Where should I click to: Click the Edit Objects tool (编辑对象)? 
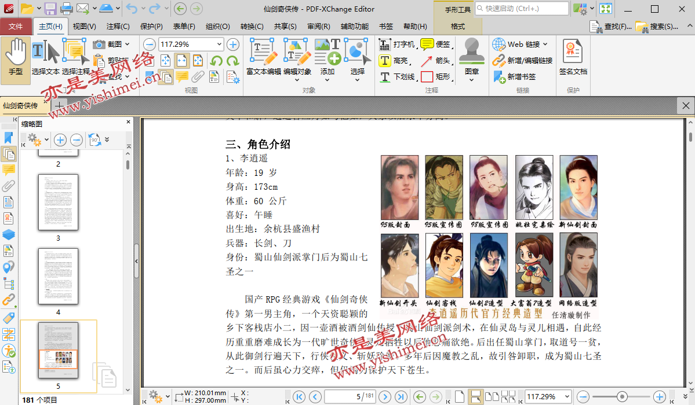(297, 61)
